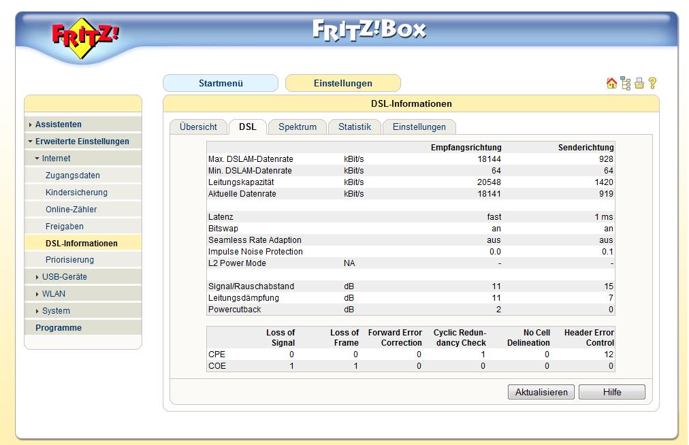Click the Cyclic Redundancy Check header
The width and height of the screenshot is (689, 445).
click(x=460, y=337)
